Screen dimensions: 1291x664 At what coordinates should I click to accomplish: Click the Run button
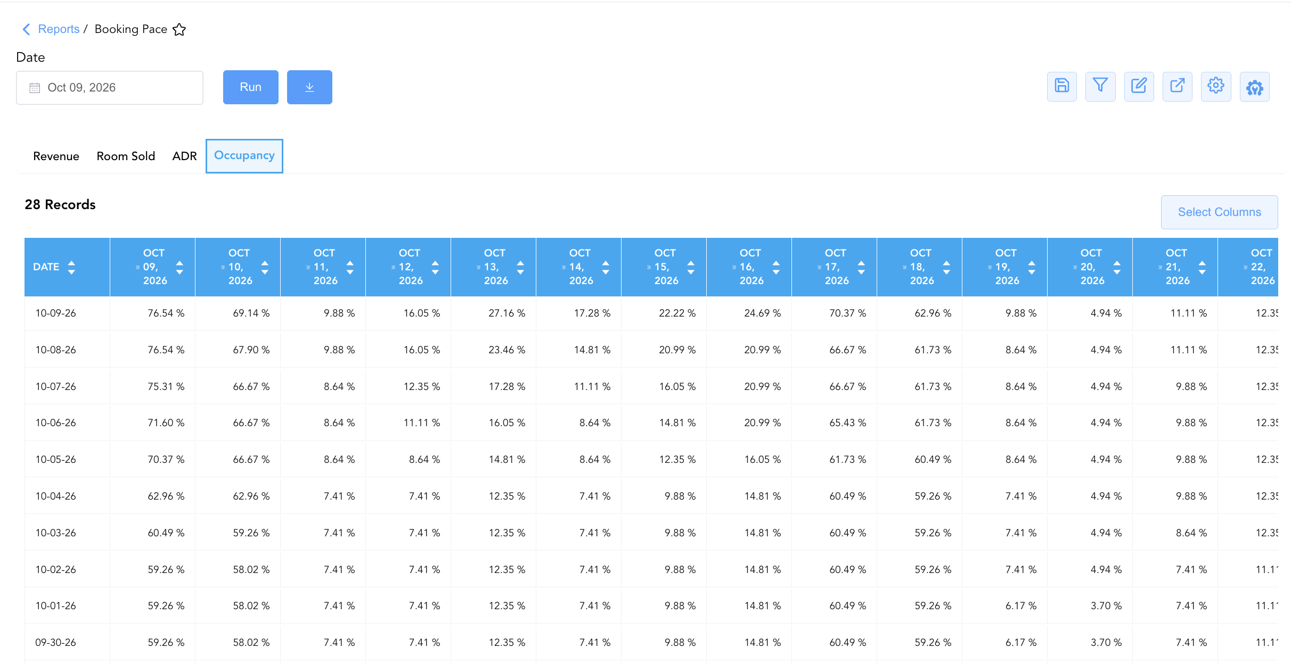251,87
